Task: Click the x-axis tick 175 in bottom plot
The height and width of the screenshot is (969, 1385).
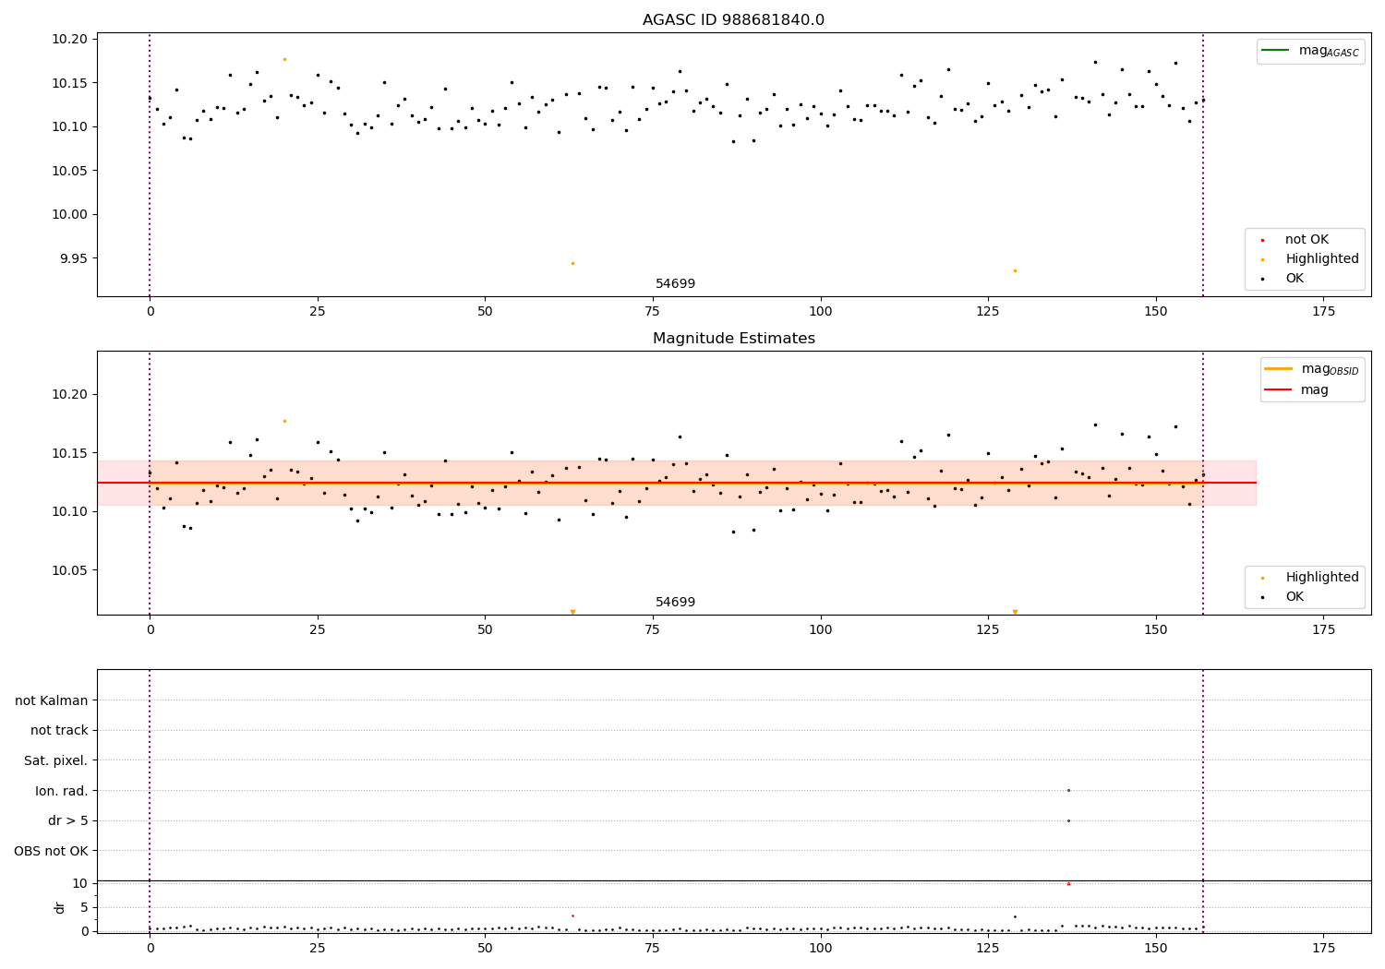Action: [x=1323, y=948]
